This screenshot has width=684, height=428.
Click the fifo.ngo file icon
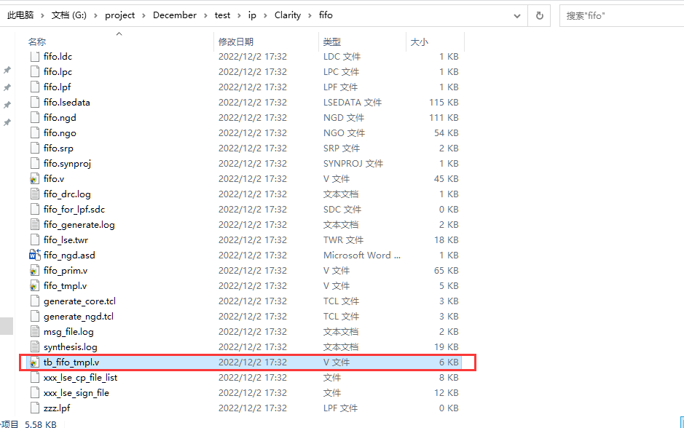click(x=35, y=133)
